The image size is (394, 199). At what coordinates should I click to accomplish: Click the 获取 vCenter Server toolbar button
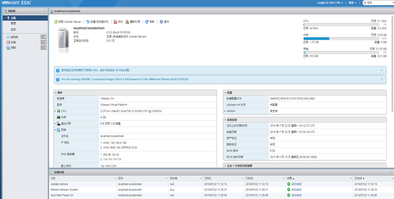point(68,22)
